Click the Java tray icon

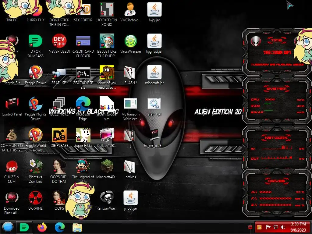pos(259,227)
